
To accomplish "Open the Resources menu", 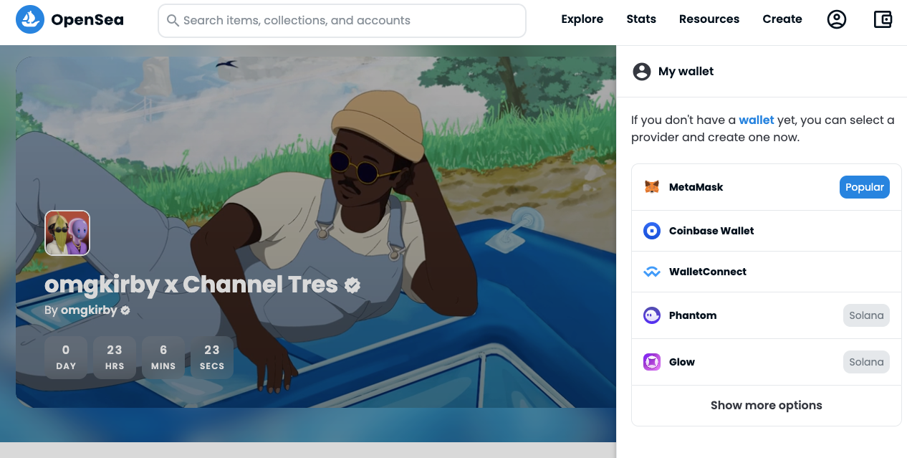I will [x=709, y=19].
